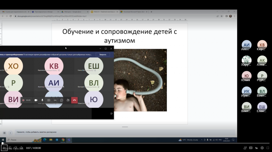This screenshot has height=152, width=272.
Task: Open more actions (three dots) in call bar
Action: [55, 100]
